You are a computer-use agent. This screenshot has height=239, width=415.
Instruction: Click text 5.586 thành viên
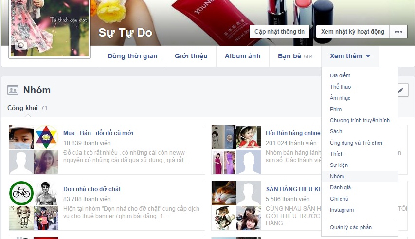coord(288,199)
